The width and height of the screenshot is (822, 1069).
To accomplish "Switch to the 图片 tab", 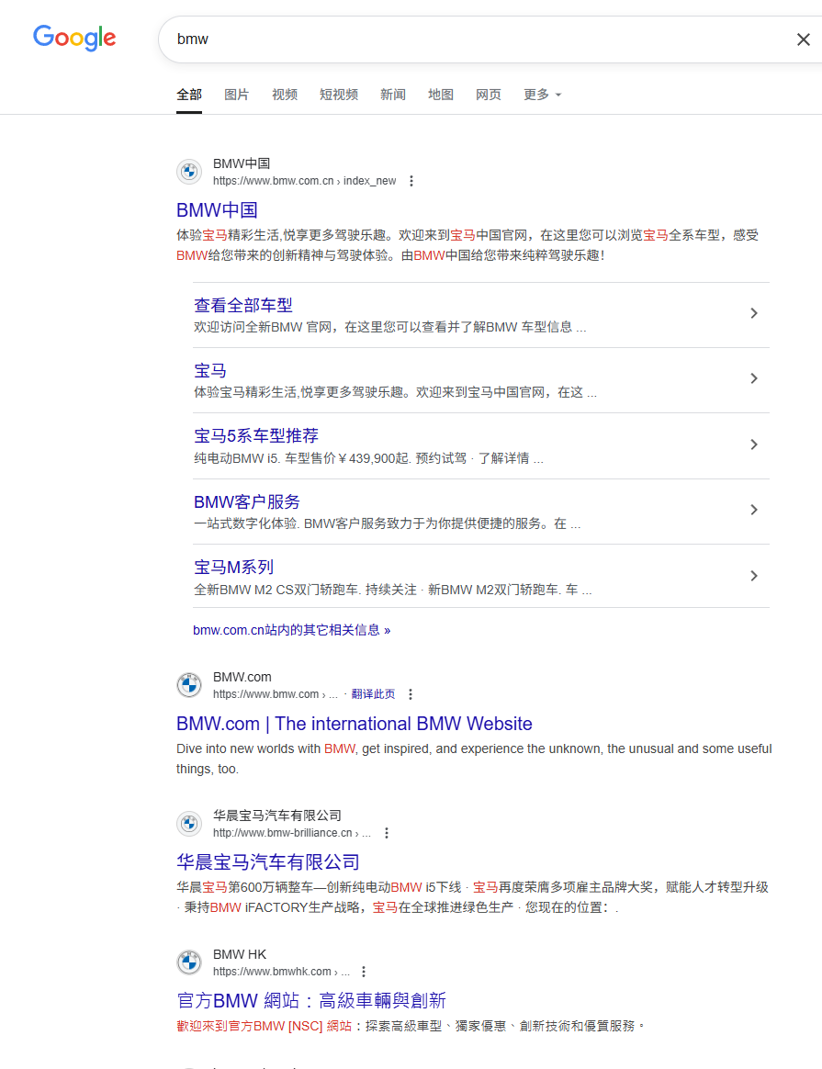I will point(237,95).
